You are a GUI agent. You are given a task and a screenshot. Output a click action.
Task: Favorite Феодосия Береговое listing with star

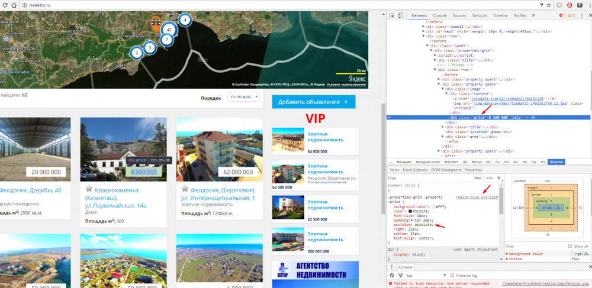point(185,188)
